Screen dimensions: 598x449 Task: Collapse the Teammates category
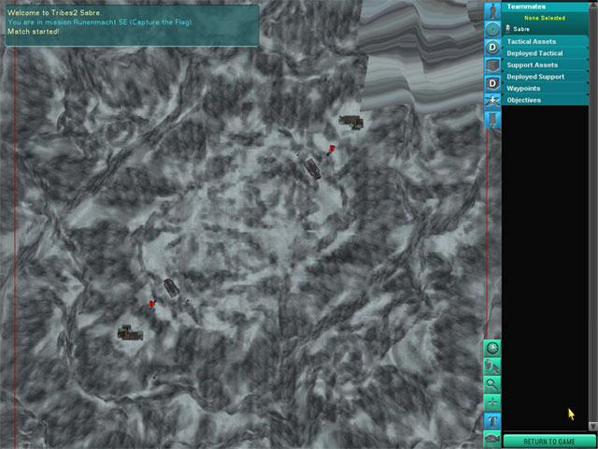546,7
